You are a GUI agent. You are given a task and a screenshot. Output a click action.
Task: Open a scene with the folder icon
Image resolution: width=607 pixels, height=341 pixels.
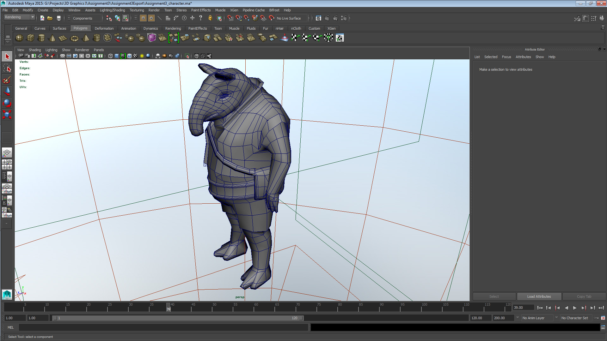[x=50, y=18]
